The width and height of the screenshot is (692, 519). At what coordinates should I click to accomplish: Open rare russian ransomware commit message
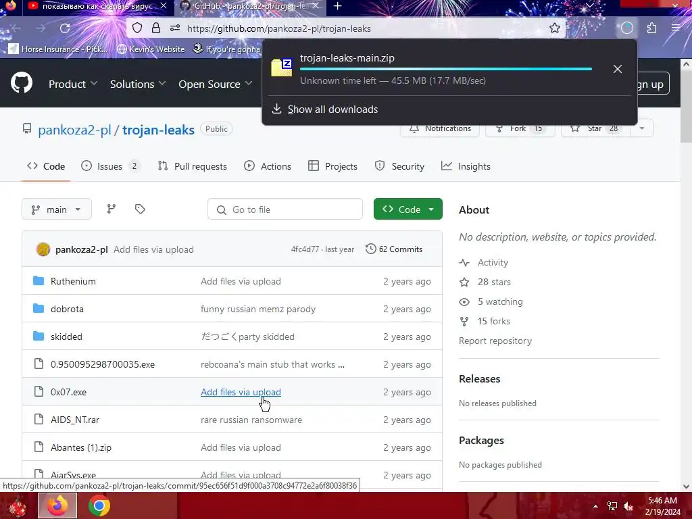click(251, 420)
